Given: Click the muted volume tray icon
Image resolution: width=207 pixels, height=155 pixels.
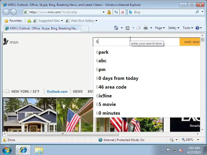Looking at the screenshot, I should [181, 150].
